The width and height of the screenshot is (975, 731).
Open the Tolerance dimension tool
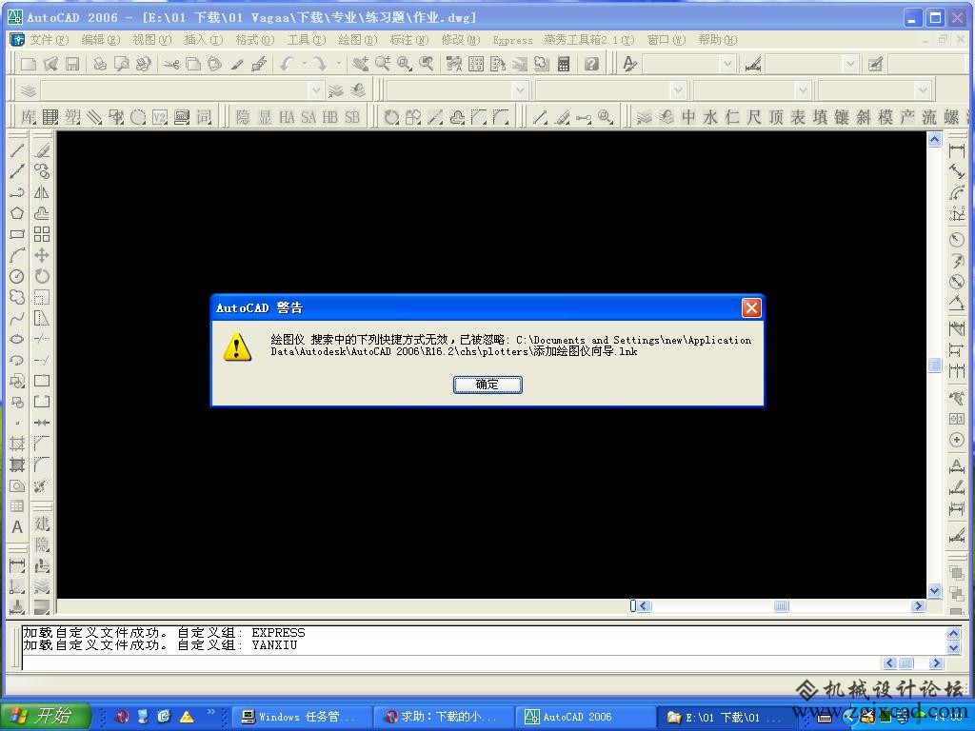point(957,419)
